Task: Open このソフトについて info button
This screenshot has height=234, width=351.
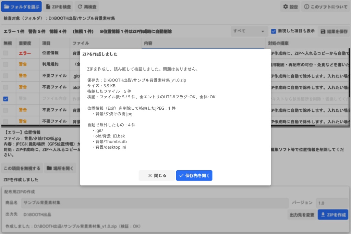Action: point(326,7)
